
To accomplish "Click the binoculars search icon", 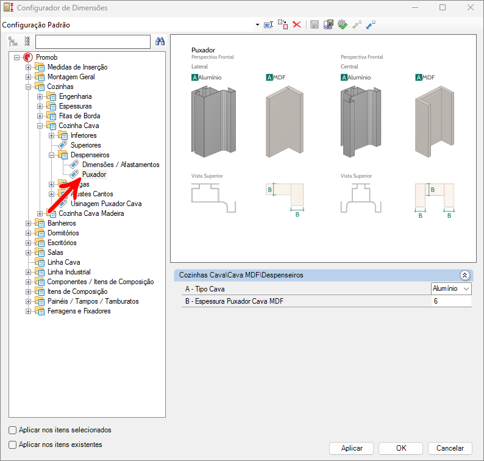I will [160, 41].
